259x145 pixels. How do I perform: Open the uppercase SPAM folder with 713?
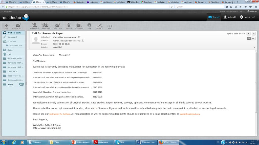(13, 84)
